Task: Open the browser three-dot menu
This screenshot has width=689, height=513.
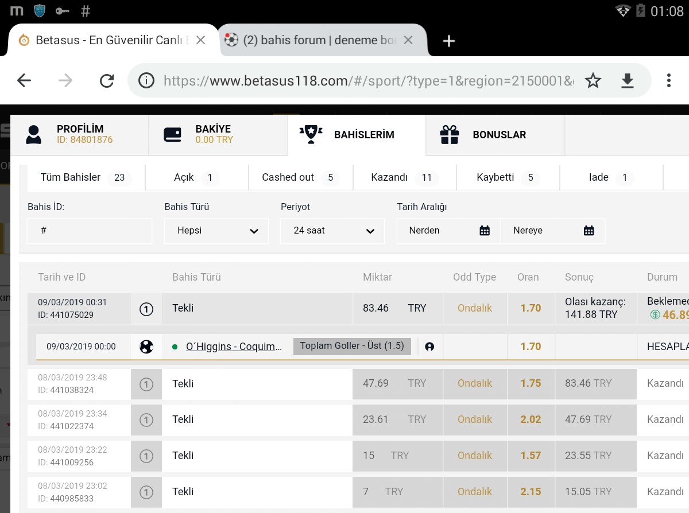Action: [x=669, y=81]
